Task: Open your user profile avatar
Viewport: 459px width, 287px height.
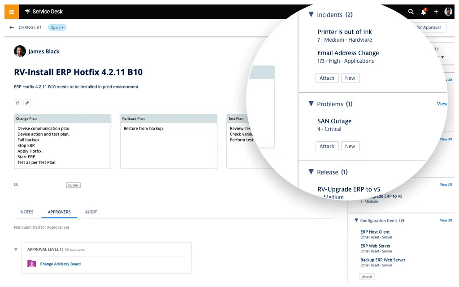Action: [448, 11]
